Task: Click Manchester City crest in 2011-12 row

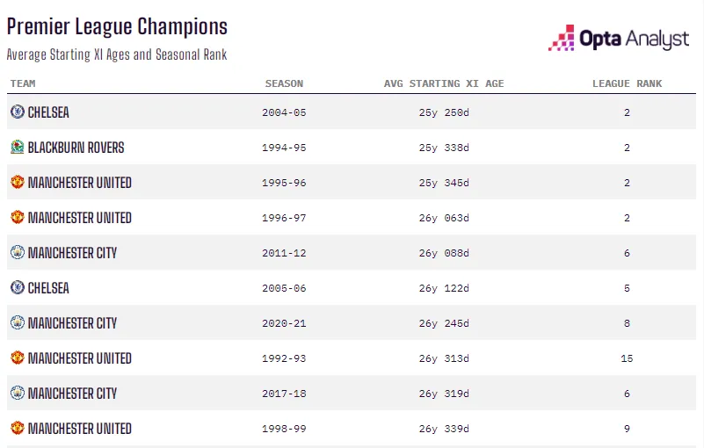Action: pyautogui.click(x=17, y=253)
